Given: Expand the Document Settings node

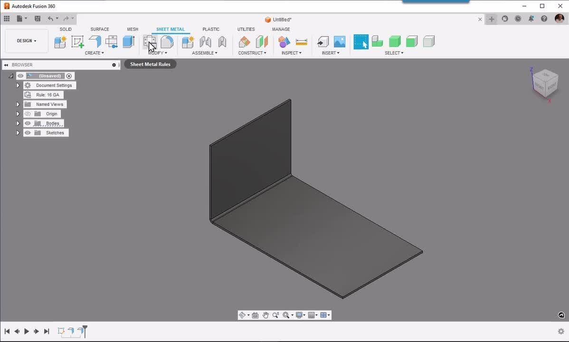Looking at the screenshot, I should [x=18, y=85].
